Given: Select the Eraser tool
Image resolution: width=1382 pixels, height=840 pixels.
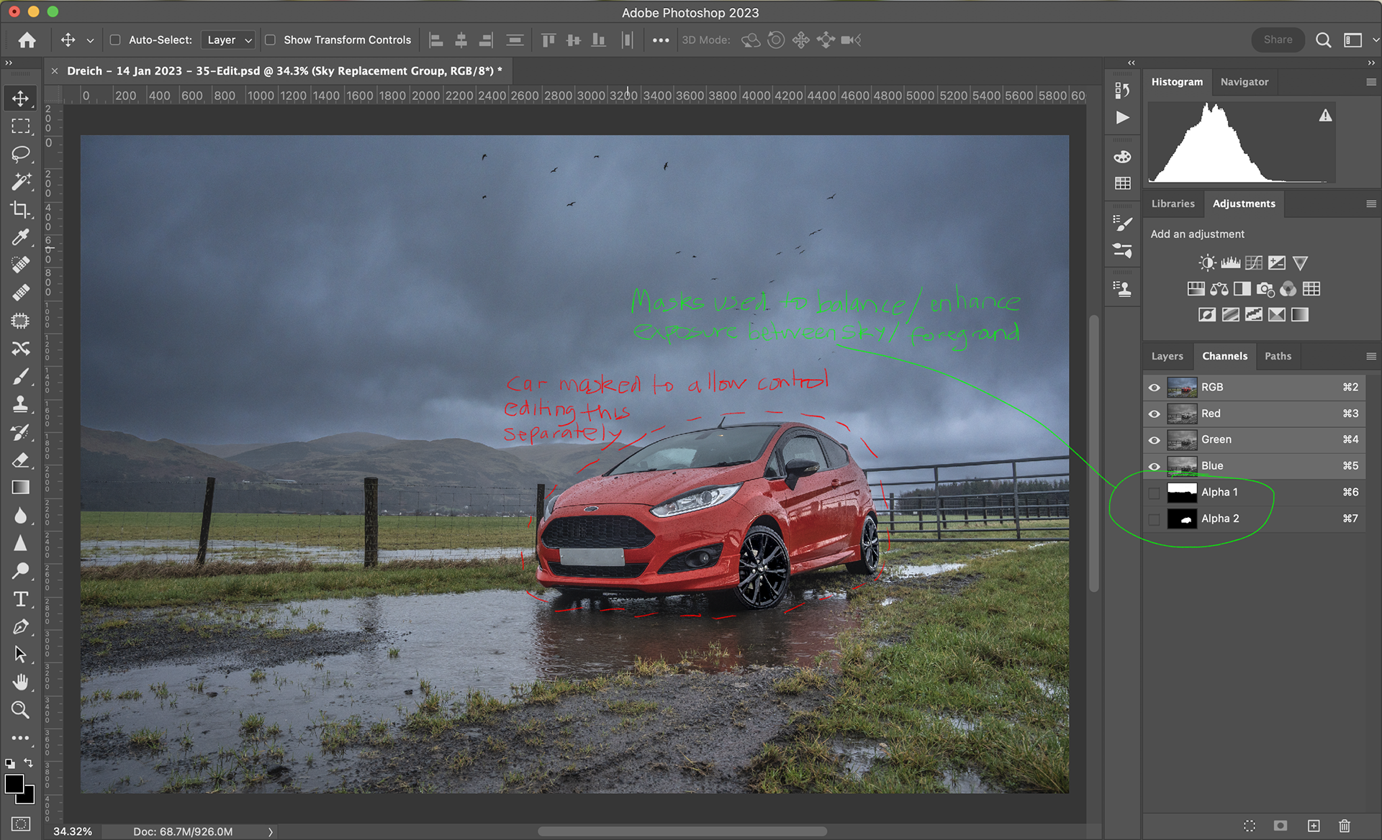Looking at the screenshot, I should [21, 460].
